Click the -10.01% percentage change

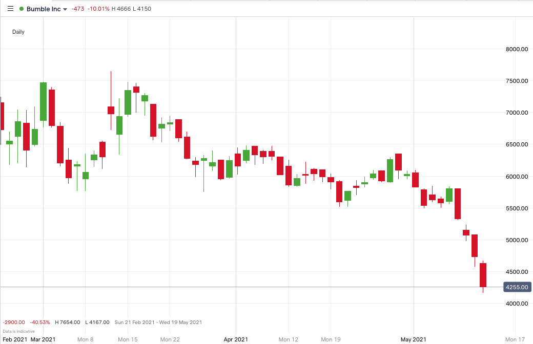click(x=98, y=9)
